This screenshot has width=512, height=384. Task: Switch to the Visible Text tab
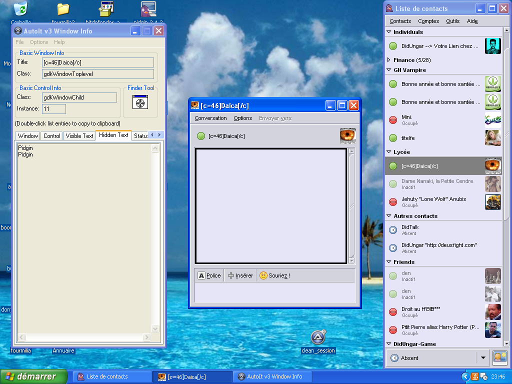79,136
